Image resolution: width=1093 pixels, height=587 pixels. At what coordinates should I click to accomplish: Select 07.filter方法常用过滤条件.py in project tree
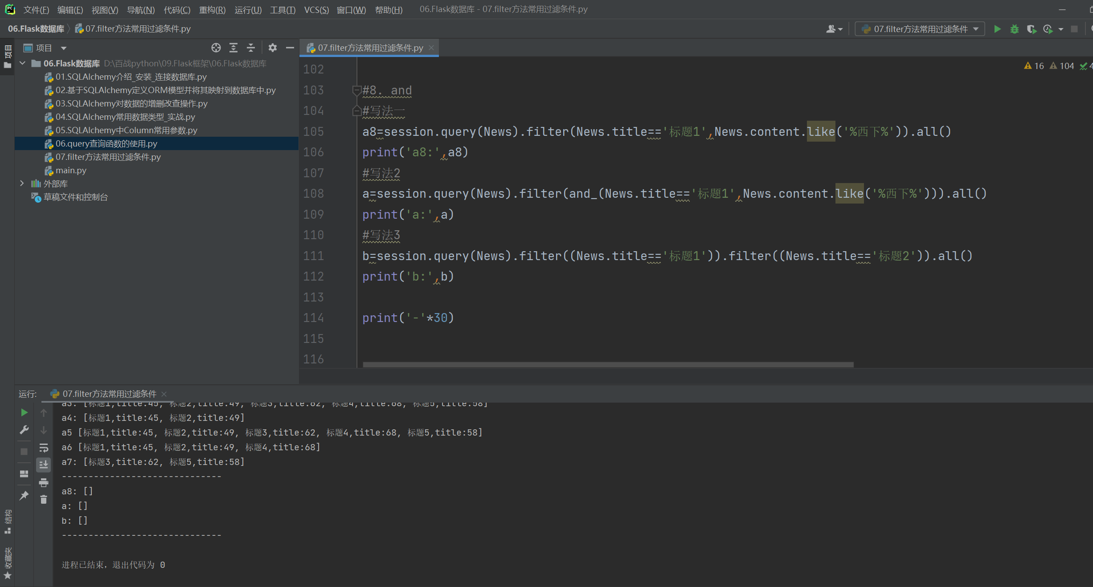coord(102,157)
